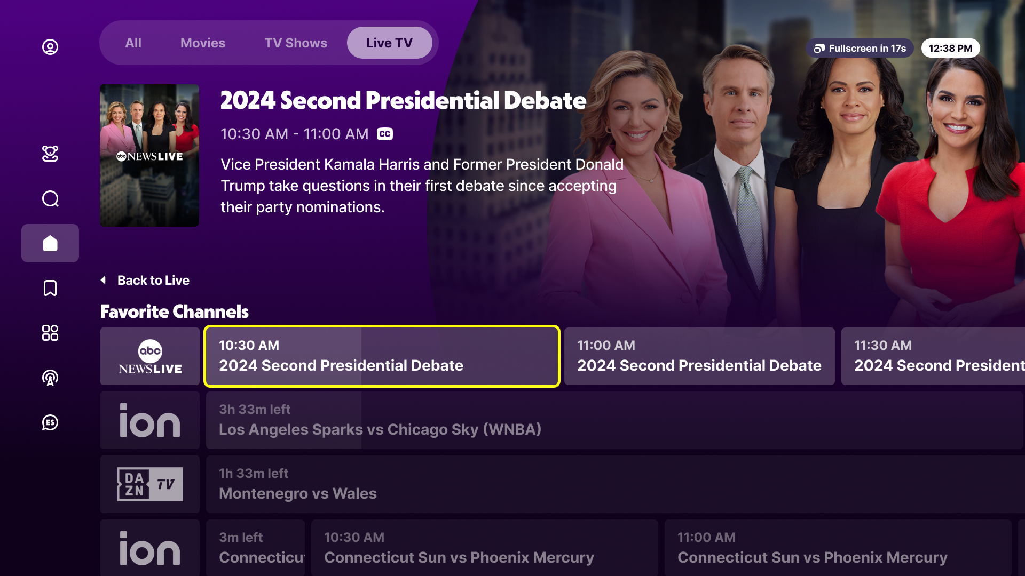Click the ABC News Live poster thumbnail
This screenshot has height=576, width=1025.
click(x=149, y=155)
